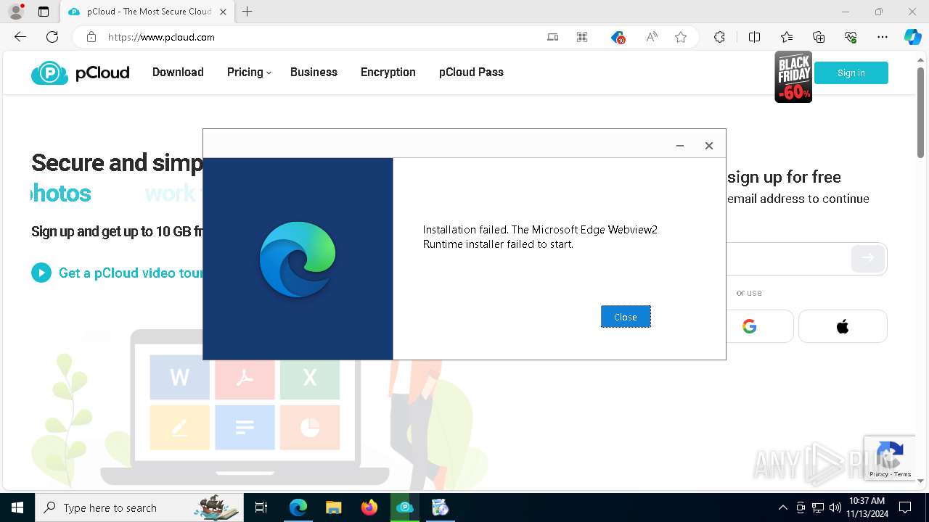Open File Explorer from taskbar
Viewport: 929px width, 522px height.
click(334, 507)
